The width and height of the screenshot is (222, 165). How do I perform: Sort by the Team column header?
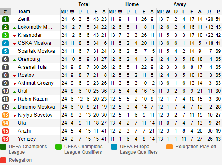click(24, 12)
